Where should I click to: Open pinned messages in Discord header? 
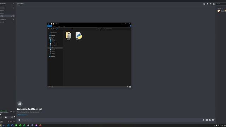click(210, 4)
